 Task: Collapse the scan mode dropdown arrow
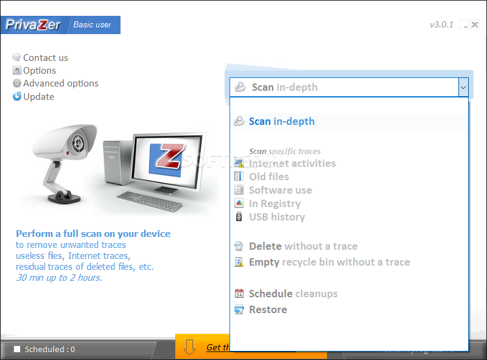(x=463, y=87)
